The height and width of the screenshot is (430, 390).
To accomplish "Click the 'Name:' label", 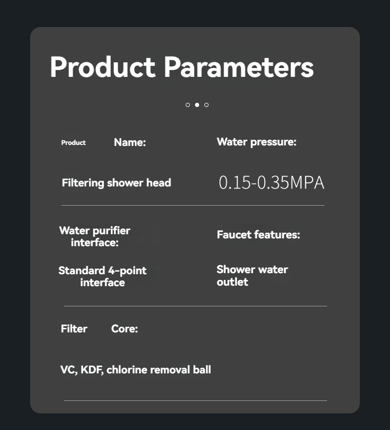I will click(x=129, y=143).
